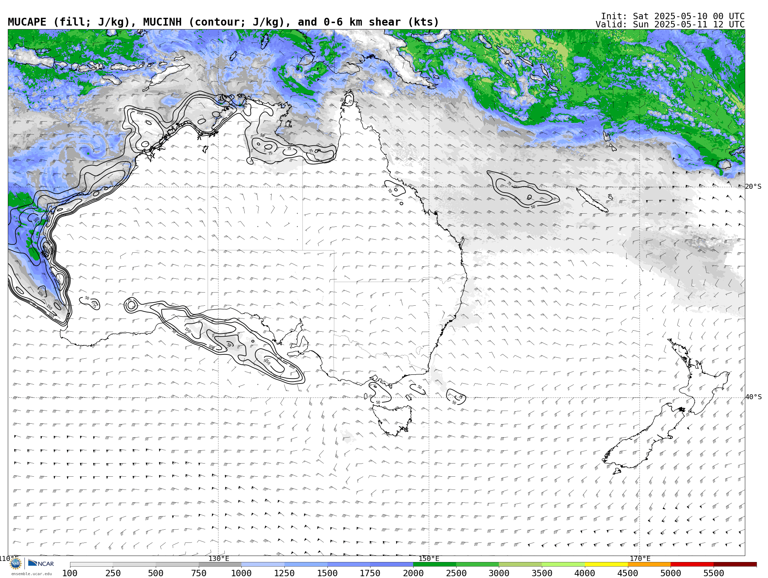Click the colorbar tick label 1000

pyautogui.click(x=241, y=573)
